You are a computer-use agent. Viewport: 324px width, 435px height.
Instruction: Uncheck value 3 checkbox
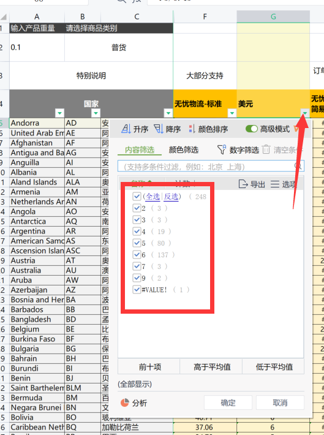tap(137, 220)
